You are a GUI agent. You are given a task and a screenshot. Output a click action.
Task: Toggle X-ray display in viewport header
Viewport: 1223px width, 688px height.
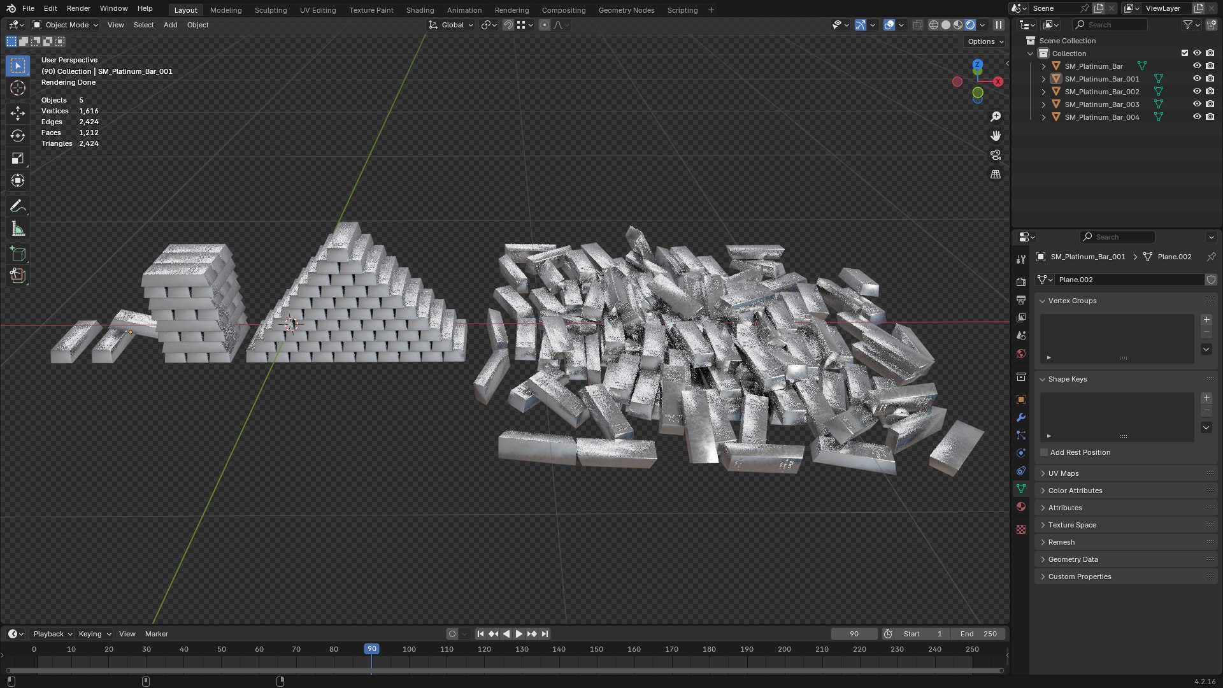click(917, 25)
